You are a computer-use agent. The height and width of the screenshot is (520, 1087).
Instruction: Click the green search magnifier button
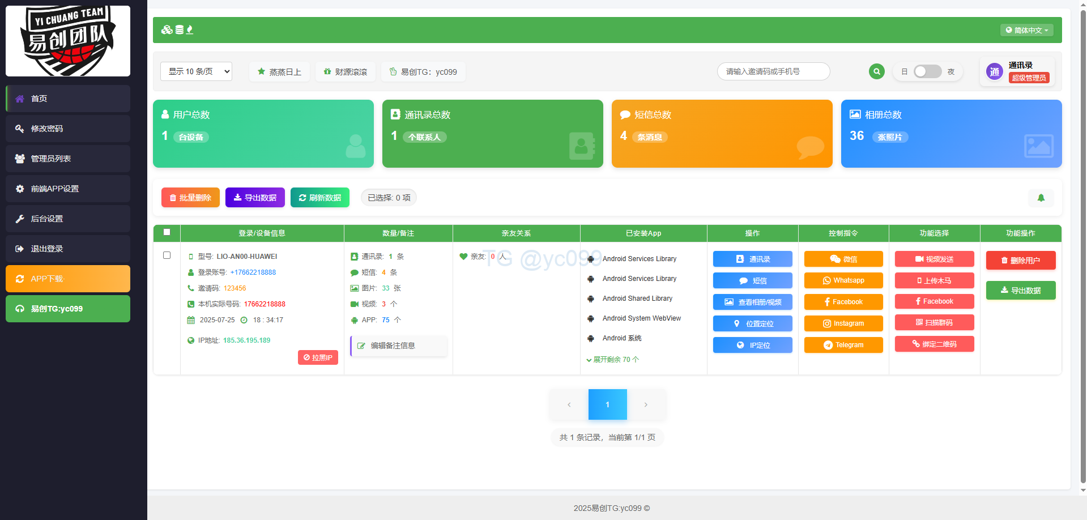tap(876, 71)
